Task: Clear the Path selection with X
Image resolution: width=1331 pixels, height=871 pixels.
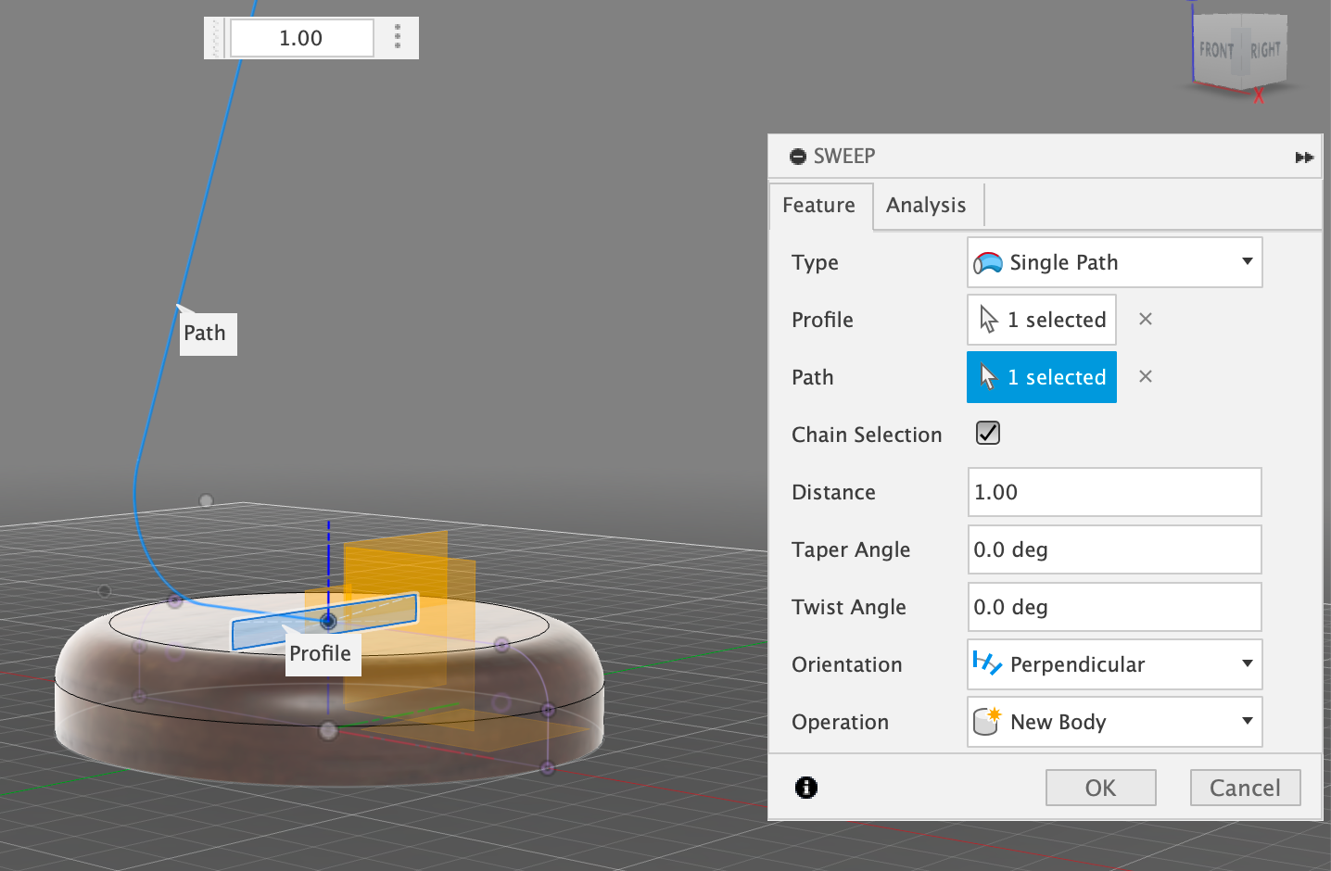Action: (1145, 377)
